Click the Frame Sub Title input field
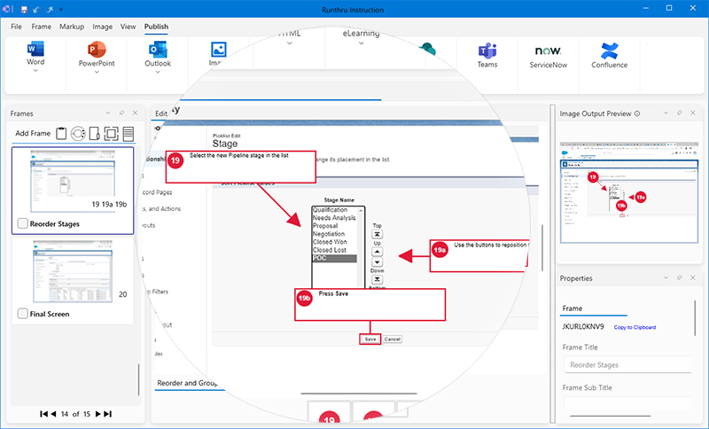 [x=627, y=403]
